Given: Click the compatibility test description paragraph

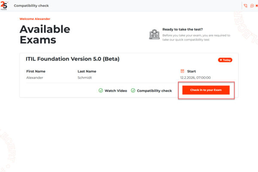Looking at the screenshot, I should [x=197, y=37].
